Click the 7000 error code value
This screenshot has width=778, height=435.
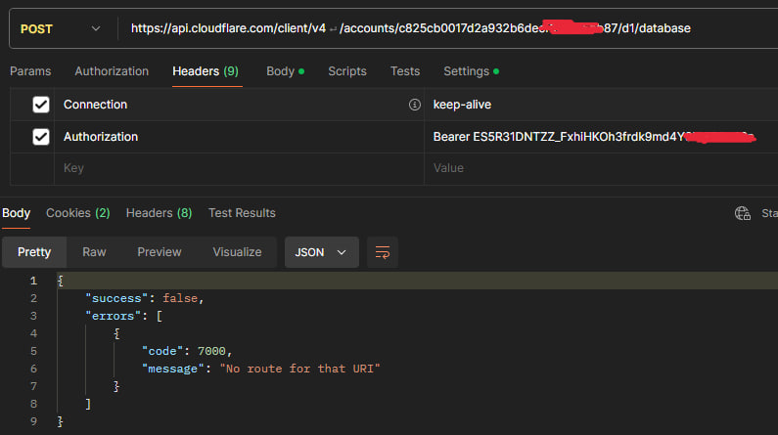click(x=211, y=351)
